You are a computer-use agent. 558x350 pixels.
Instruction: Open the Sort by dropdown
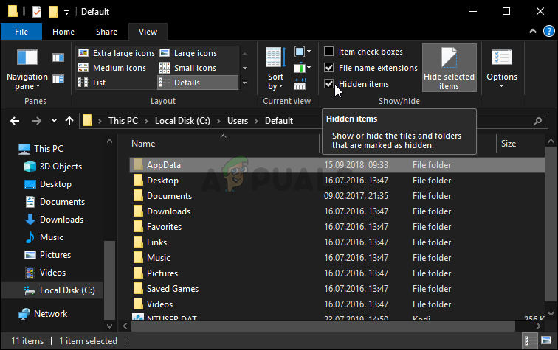tap(275, 69)
